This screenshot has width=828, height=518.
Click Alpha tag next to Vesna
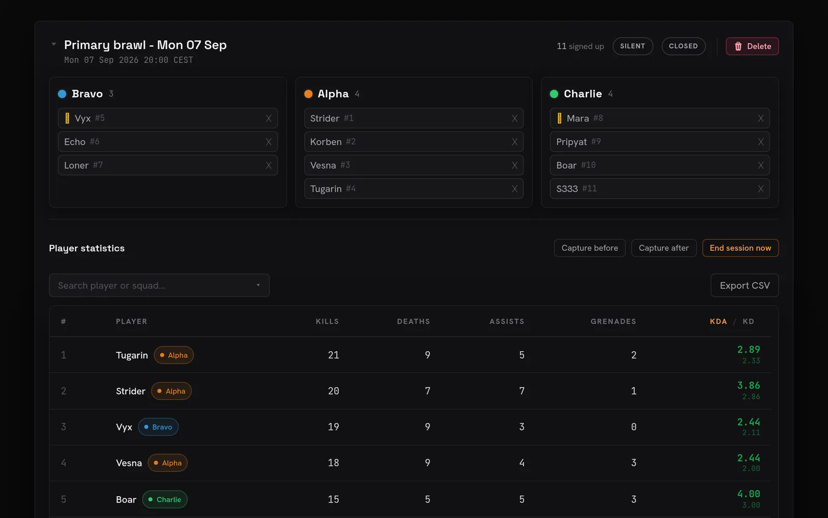168,463
